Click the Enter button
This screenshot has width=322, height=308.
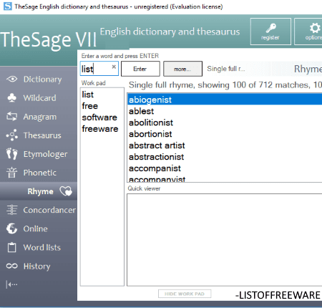pyautogui.click(x=140, y=69)
